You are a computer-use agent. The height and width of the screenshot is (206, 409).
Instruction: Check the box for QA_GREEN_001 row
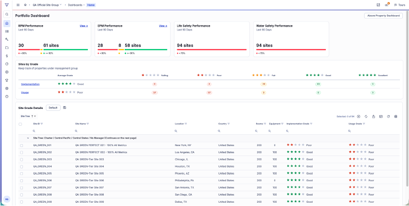(x=22, y=146)
